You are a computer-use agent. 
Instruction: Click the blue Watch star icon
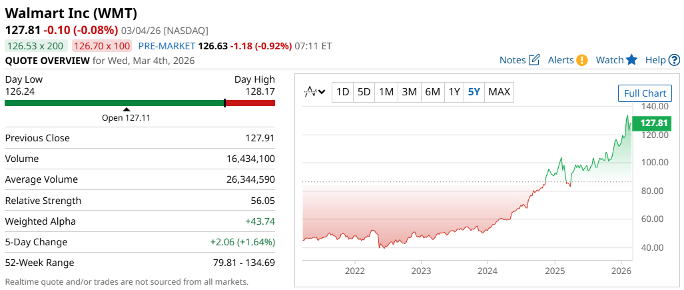632,60
